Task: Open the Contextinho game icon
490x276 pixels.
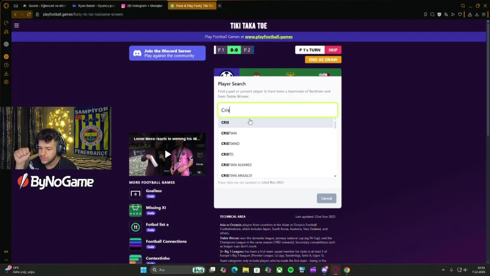Action: [x=136, y=260]
